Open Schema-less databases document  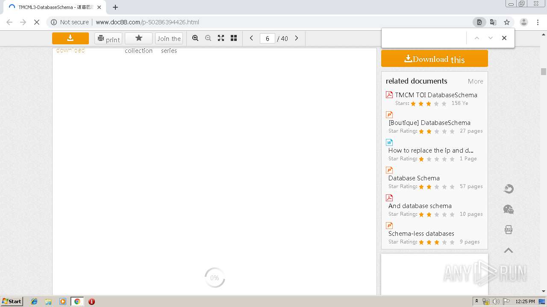(x=421, y=234)
